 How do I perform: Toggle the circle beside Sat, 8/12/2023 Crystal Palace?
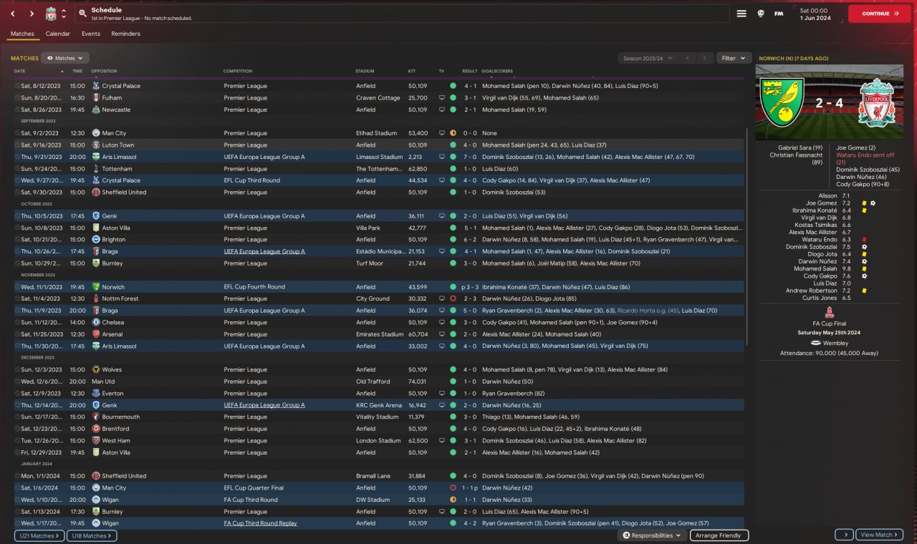[17, 86]
